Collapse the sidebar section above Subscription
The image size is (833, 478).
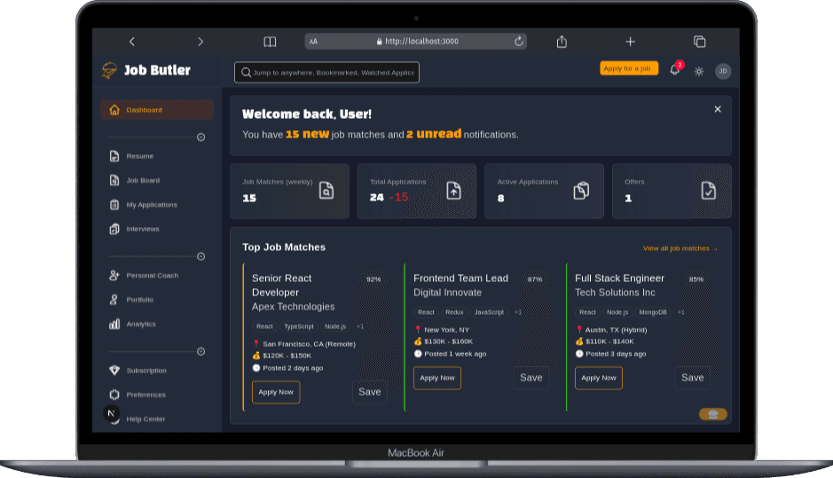(x=200, y=351)
